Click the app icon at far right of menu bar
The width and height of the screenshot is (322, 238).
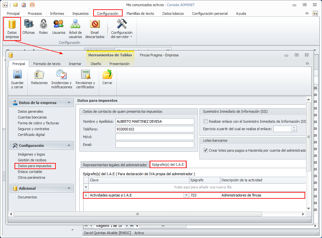315,13
